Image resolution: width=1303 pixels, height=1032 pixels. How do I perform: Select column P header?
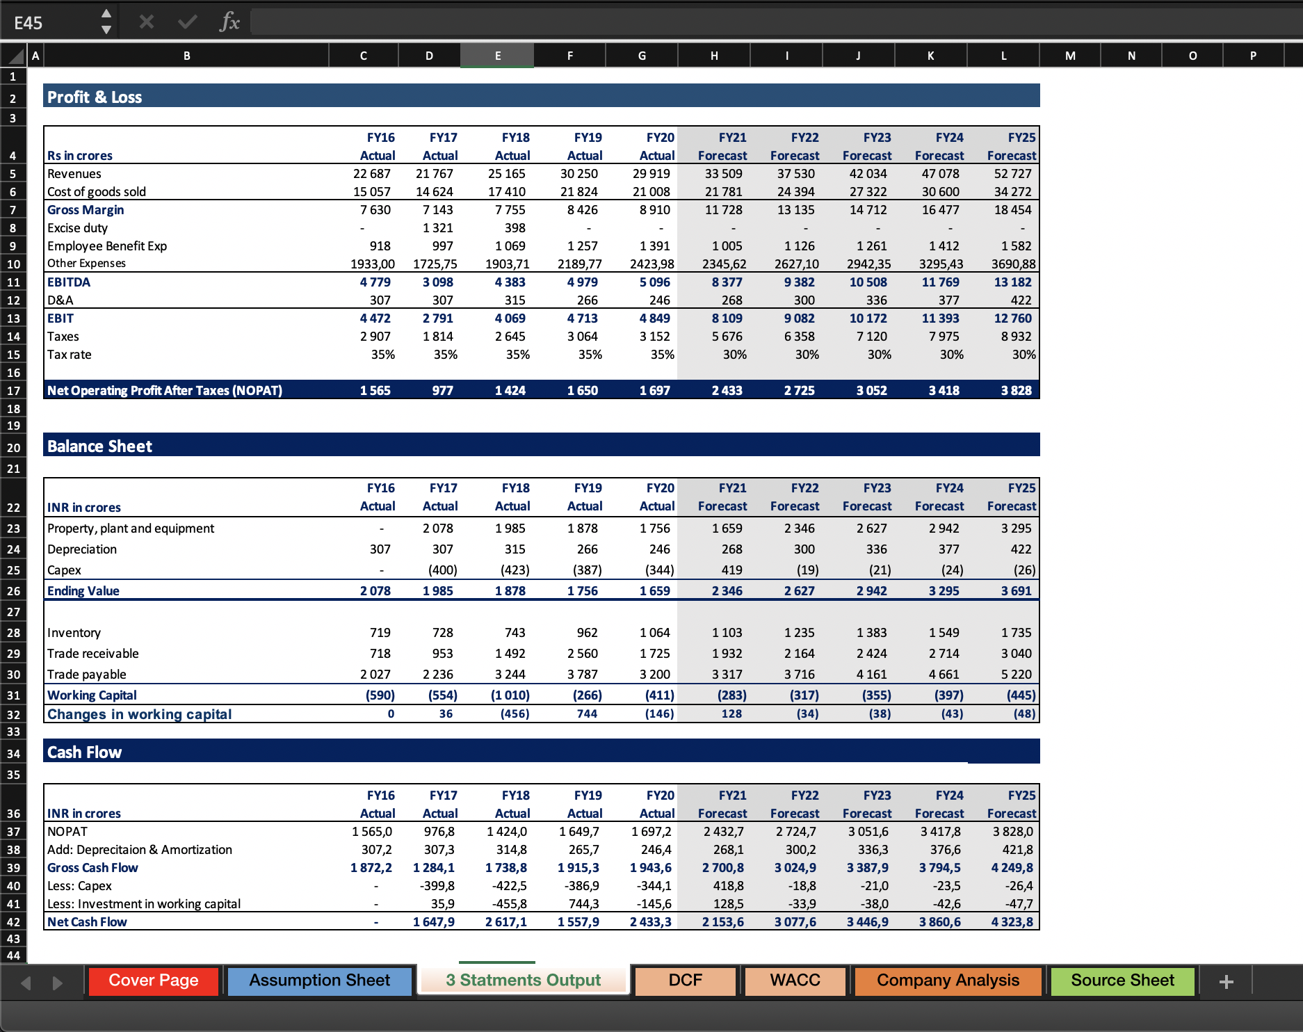point(1253,56)
